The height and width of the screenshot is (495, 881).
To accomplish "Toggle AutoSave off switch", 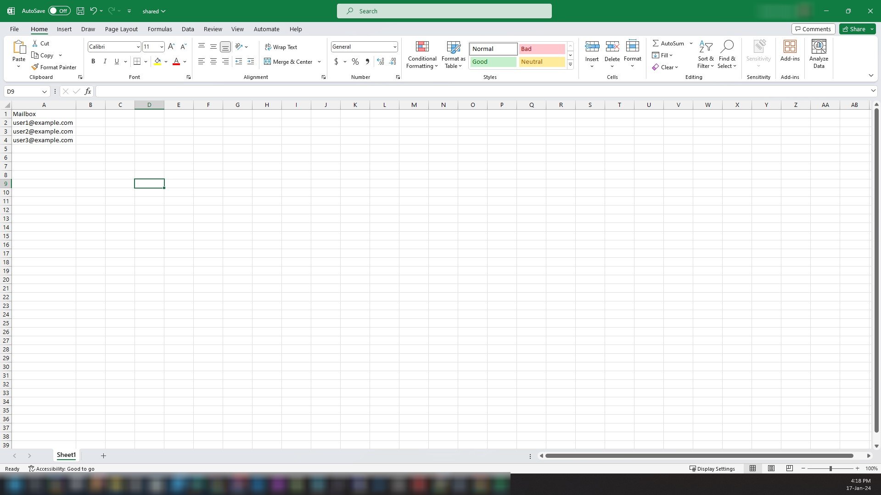I will tap(59, 10).
